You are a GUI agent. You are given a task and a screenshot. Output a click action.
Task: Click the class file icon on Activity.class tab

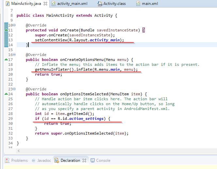(x=100, y=4)
